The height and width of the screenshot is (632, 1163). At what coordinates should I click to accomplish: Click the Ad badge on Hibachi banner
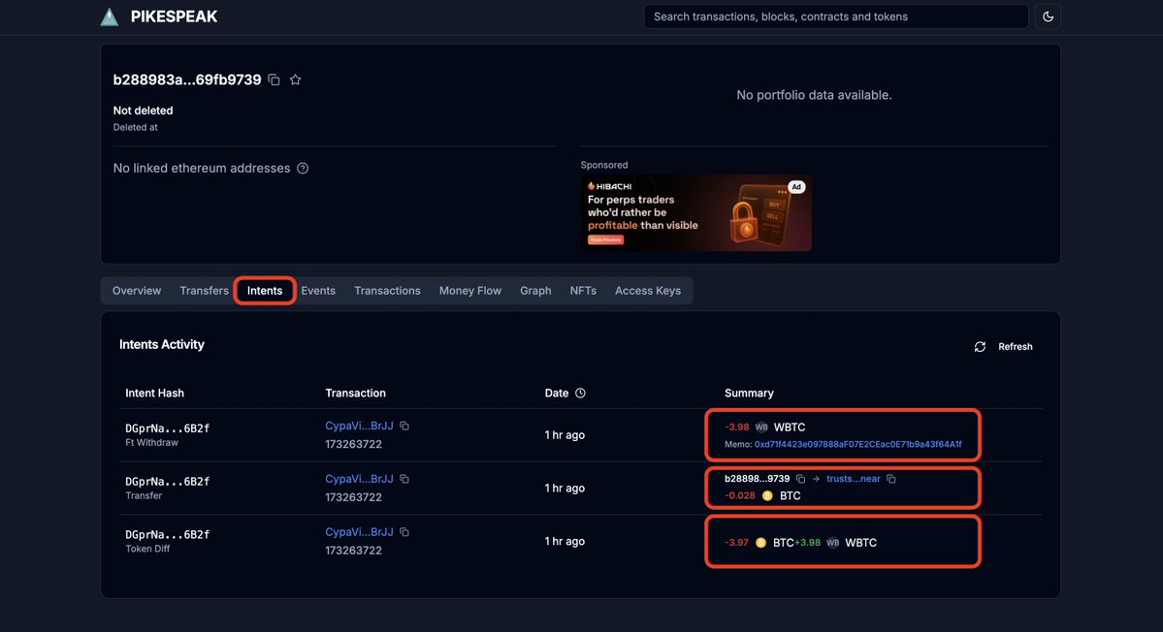click(x=795, y=187)
